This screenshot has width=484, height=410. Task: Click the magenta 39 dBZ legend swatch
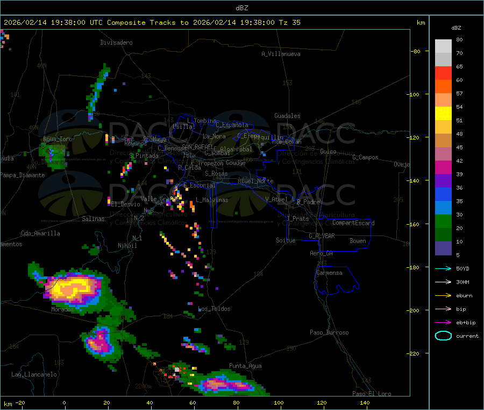click(443, 167)
